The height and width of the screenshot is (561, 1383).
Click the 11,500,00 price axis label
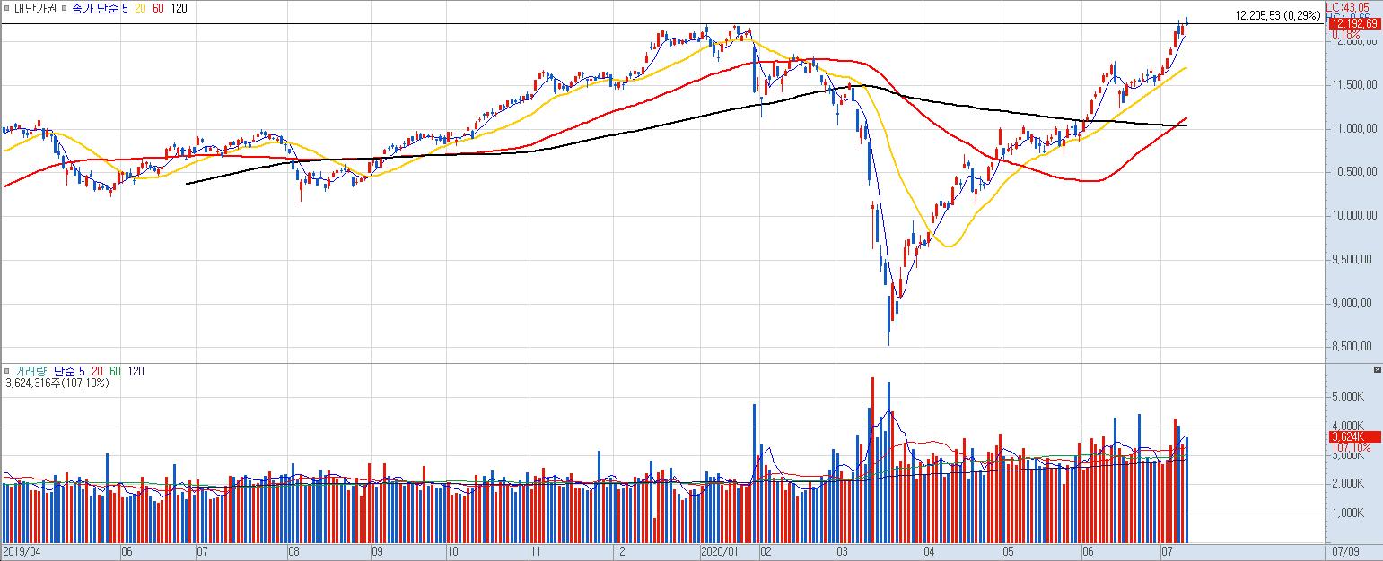pyautogui.click(x=1354, y=85)
